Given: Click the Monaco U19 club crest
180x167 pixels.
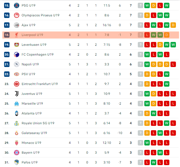Looking at the screenshot, I should point(16,143).
